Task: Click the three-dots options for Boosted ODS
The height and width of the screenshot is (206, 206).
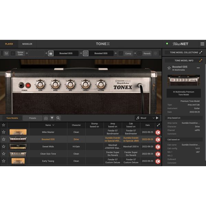Action: (198, 68)
